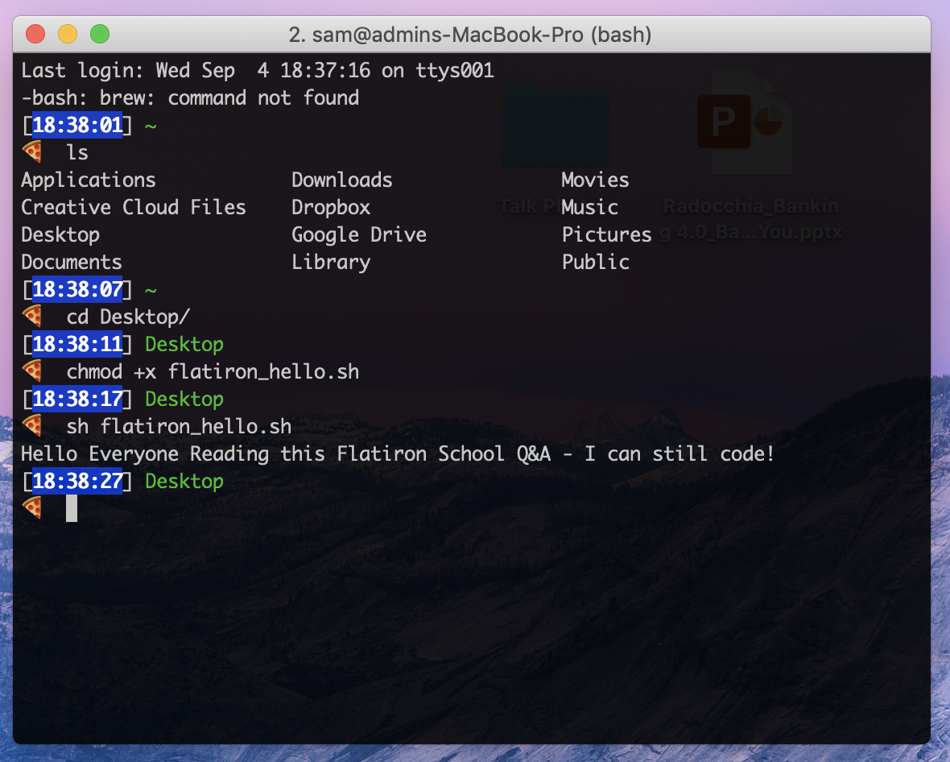Click 'Library' in the ls listing
Screen dimensions: 950x762
tap(331, 262)
